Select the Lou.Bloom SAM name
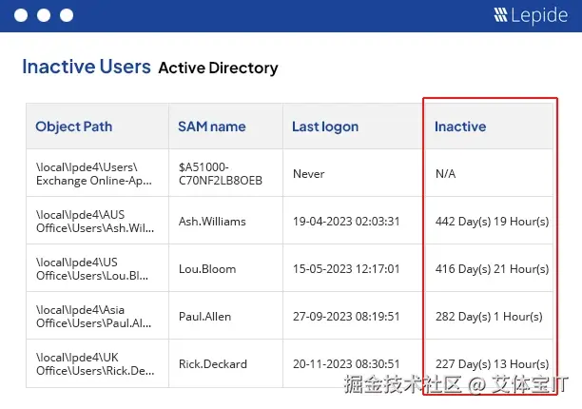This screenshot has width=582, height=409. 207,269
